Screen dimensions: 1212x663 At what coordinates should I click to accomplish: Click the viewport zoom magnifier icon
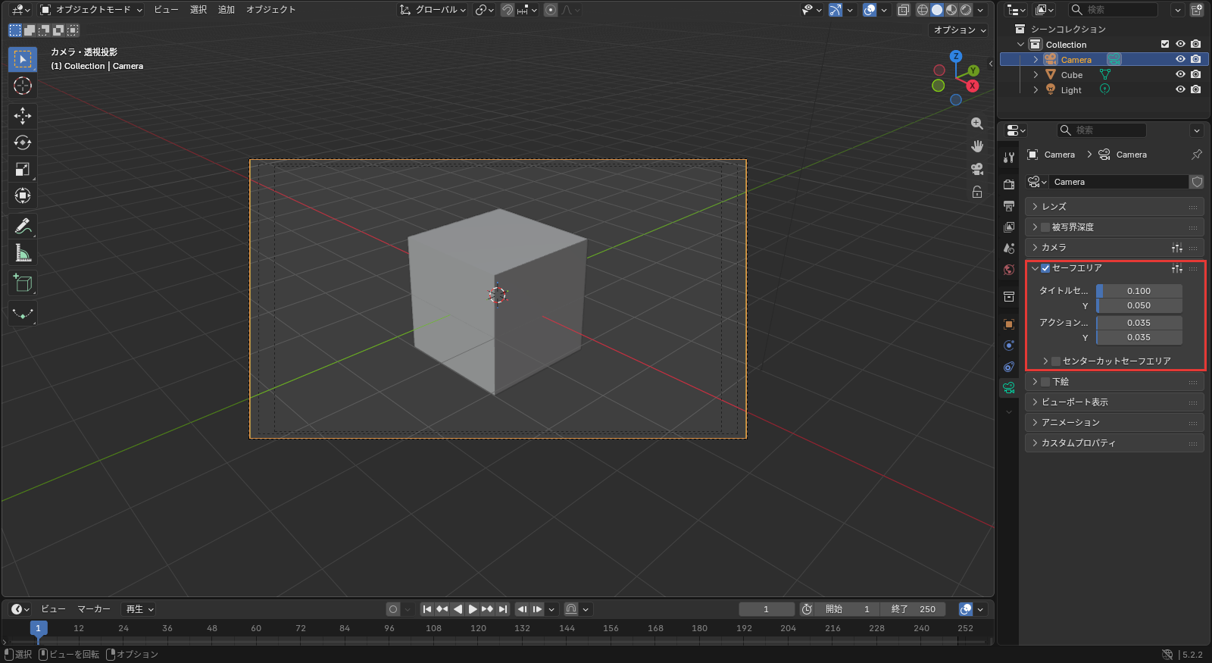click(x=977, y=124)
